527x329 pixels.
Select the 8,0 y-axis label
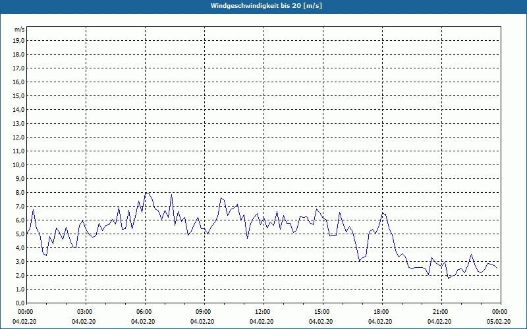click(x=20, y=192)
